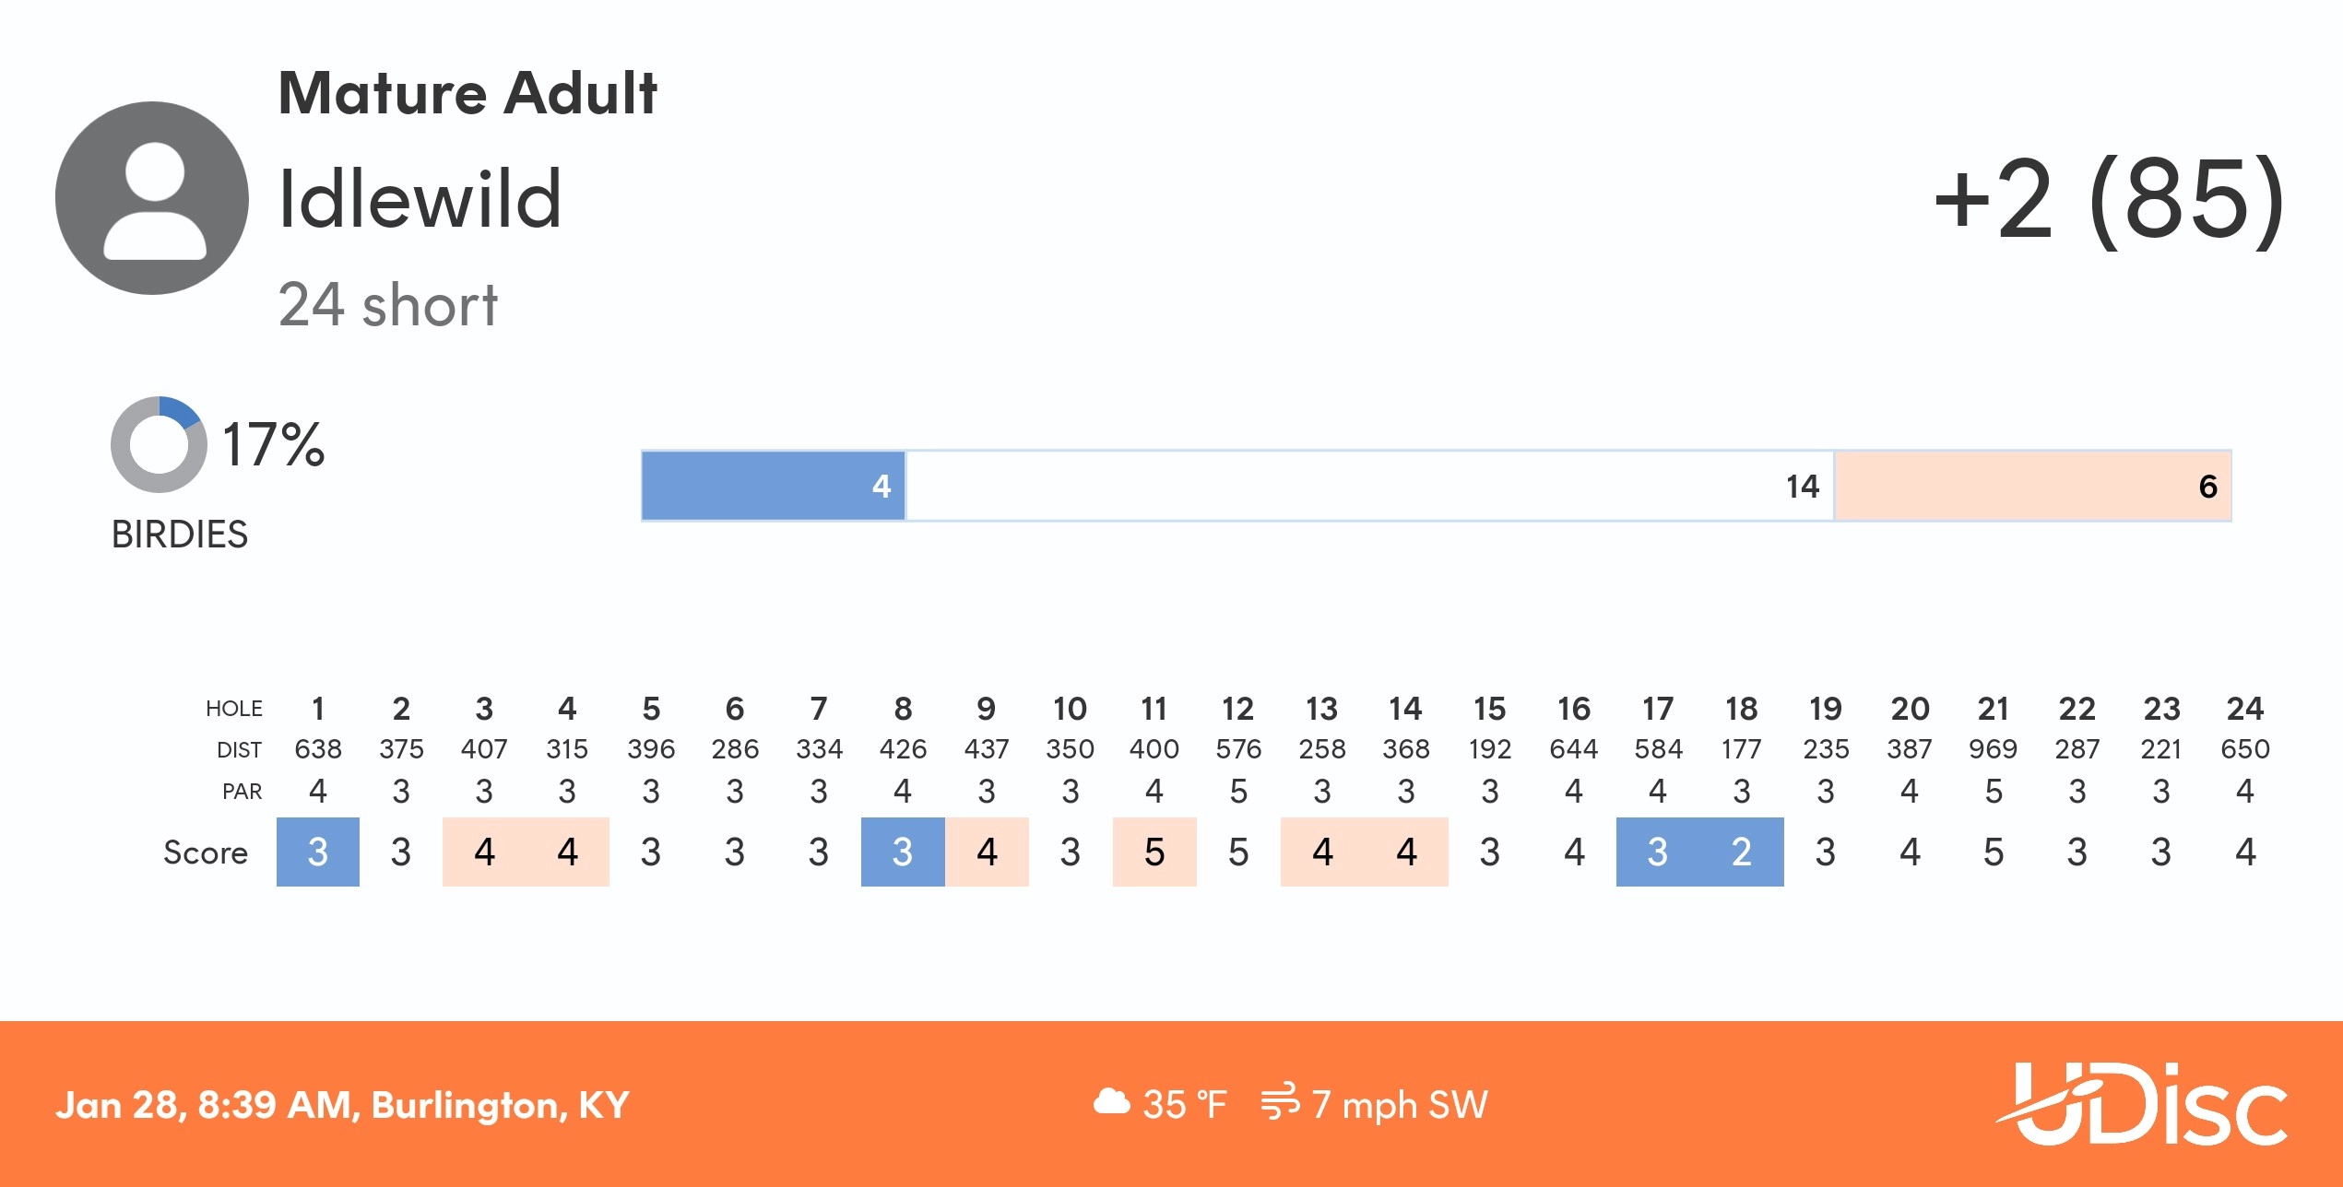
Task: Select the blue birdies bar showing 4
Action: point(773,486)
